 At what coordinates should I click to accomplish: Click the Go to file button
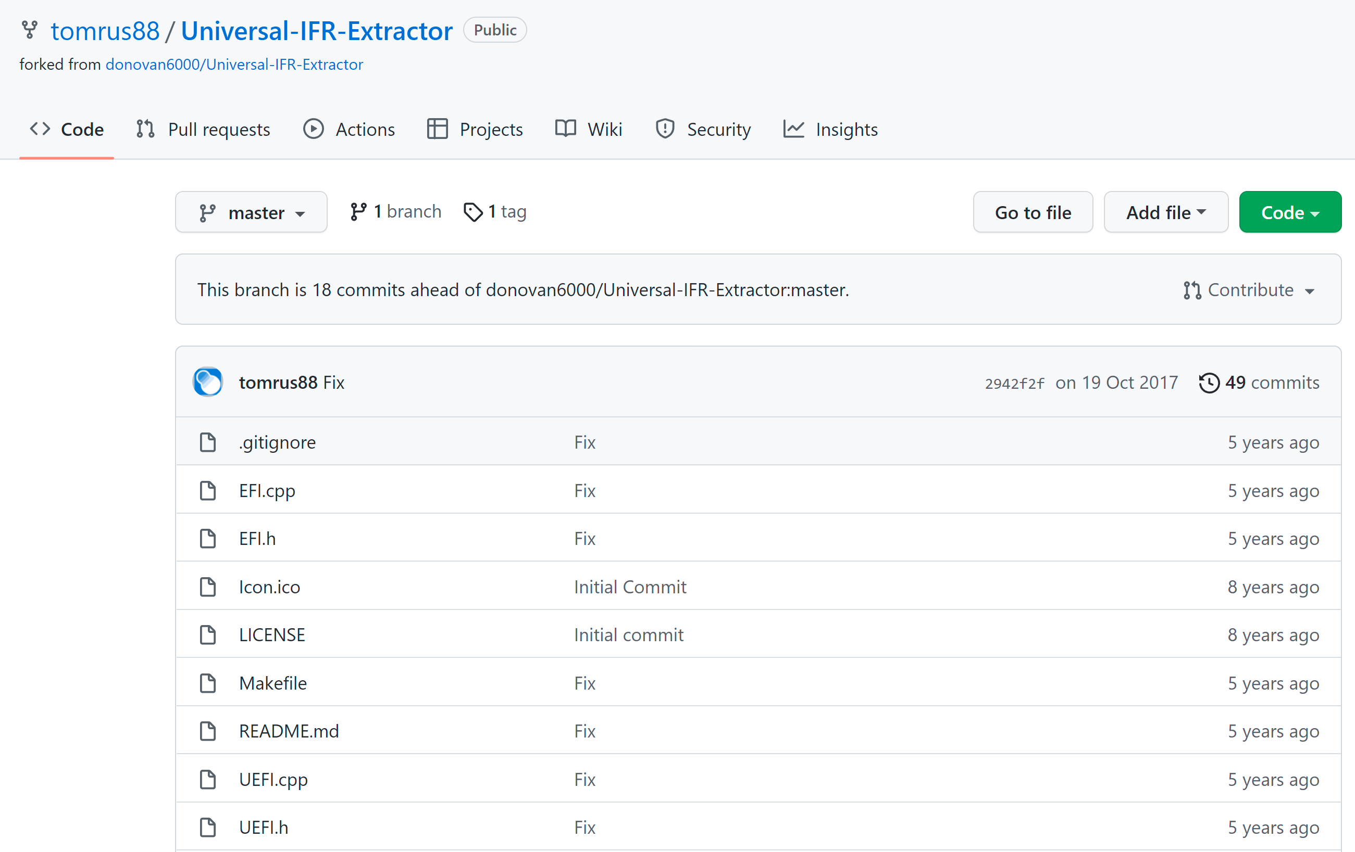tap(1033, 212)
